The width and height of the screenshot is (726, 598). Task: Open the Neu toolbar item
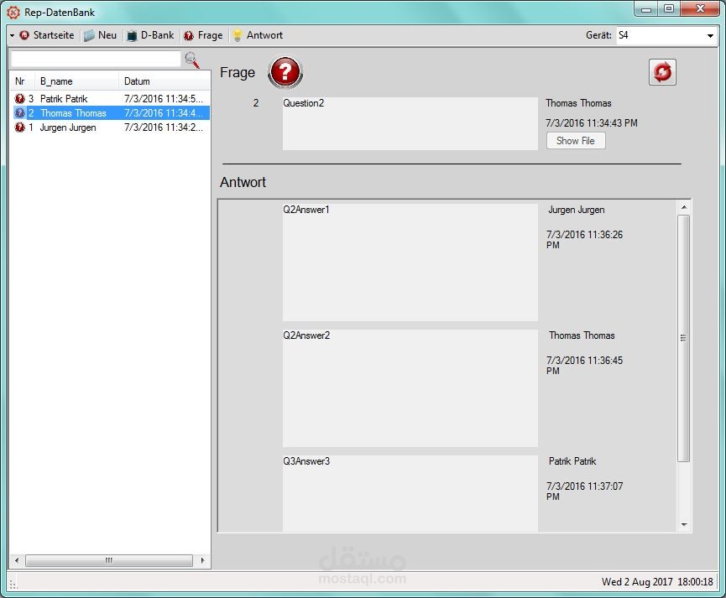pyautogui.click(x=101, y=35)
